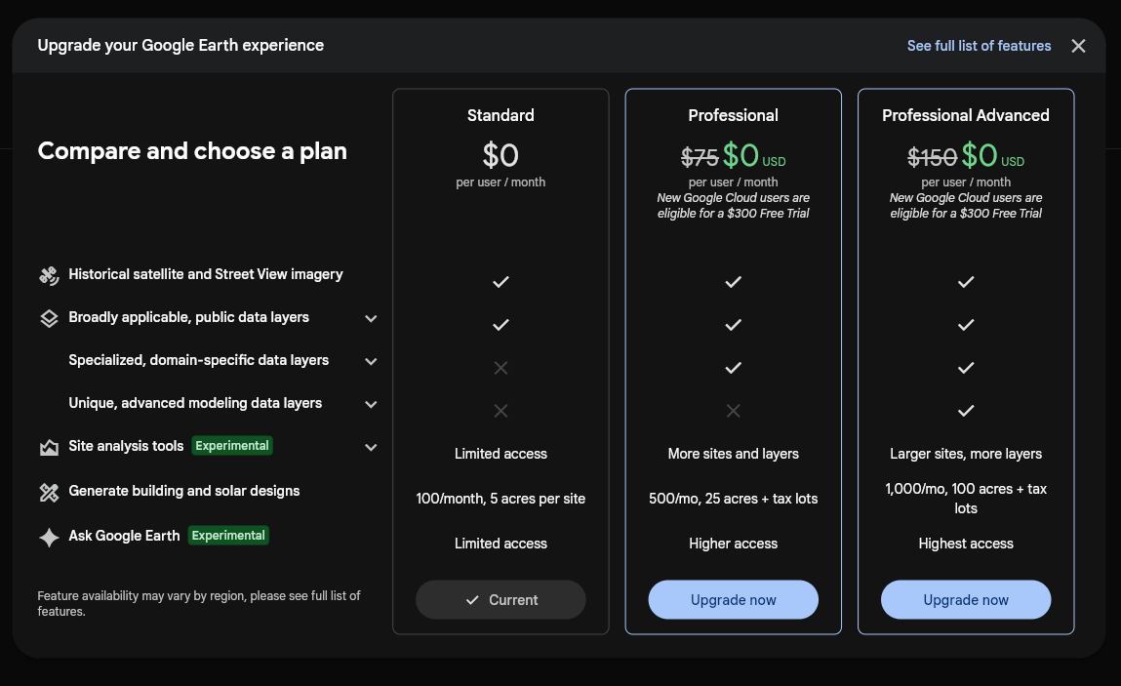Click the Experimental badge beside Ask Google Earth
This screenshot has width=1121, height=686.
pyautogui.click(x=228, y=535)
